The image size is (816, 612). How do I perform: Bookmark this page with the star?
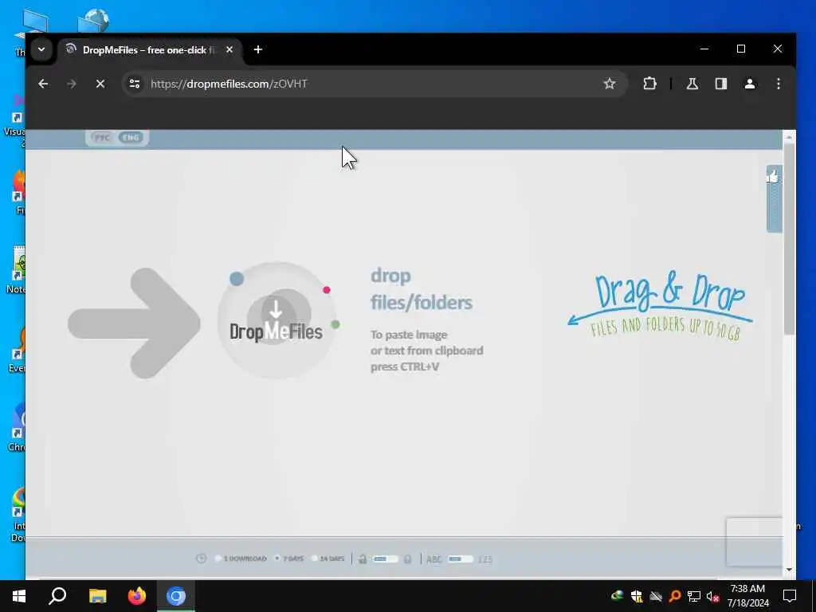click(x=610, y=84)
